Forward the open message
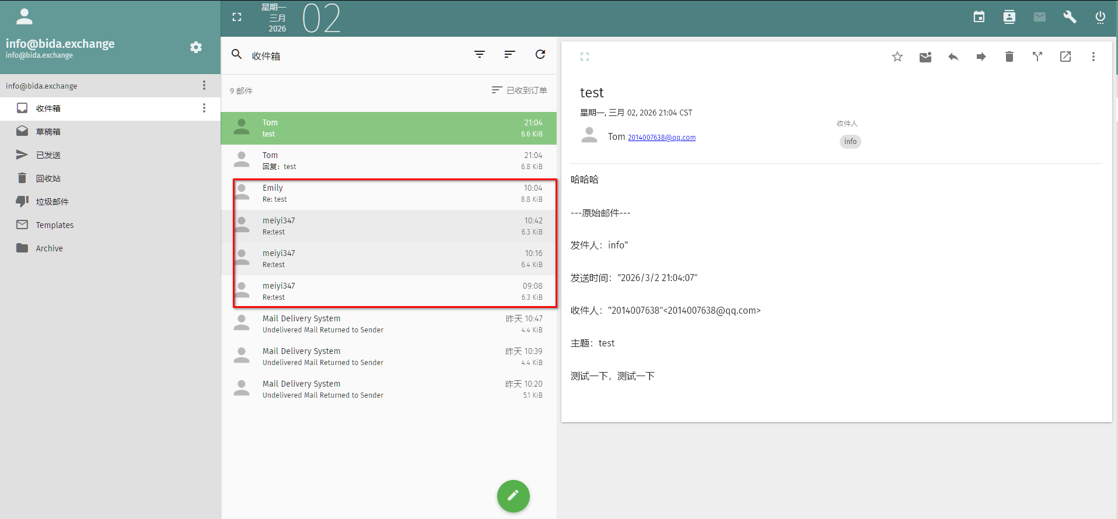Viewport: 1118px width, 519px height. 981,57
